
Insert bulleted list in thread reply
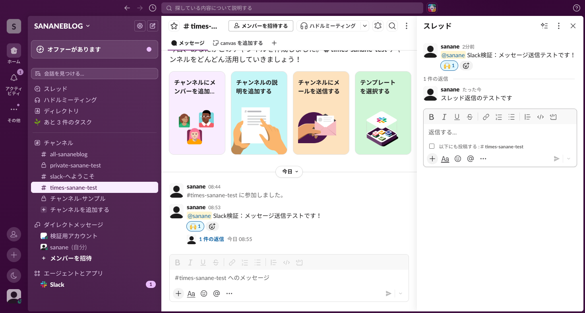(511, 117)
